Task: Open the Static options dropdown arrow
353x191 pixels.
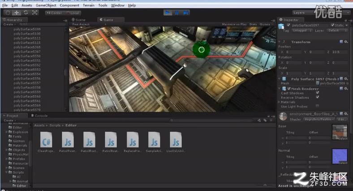Action: (x=346, y=25)
